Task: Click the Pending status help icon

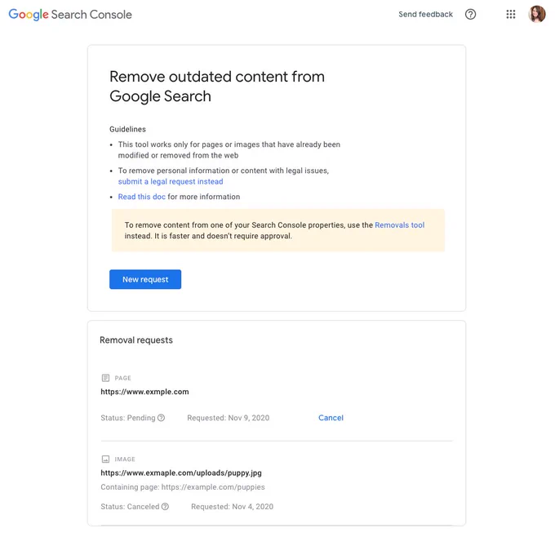Action: 161,418
